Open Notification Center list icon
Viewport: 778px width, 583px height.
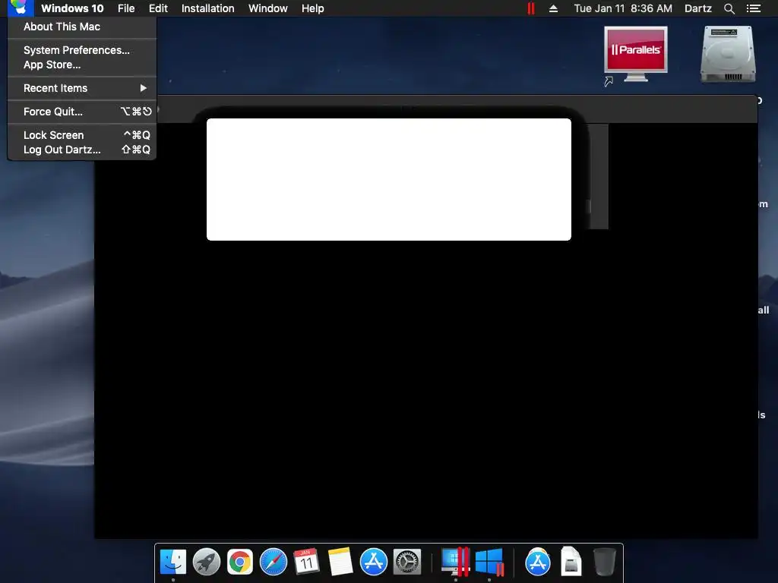tap(754, 8)
